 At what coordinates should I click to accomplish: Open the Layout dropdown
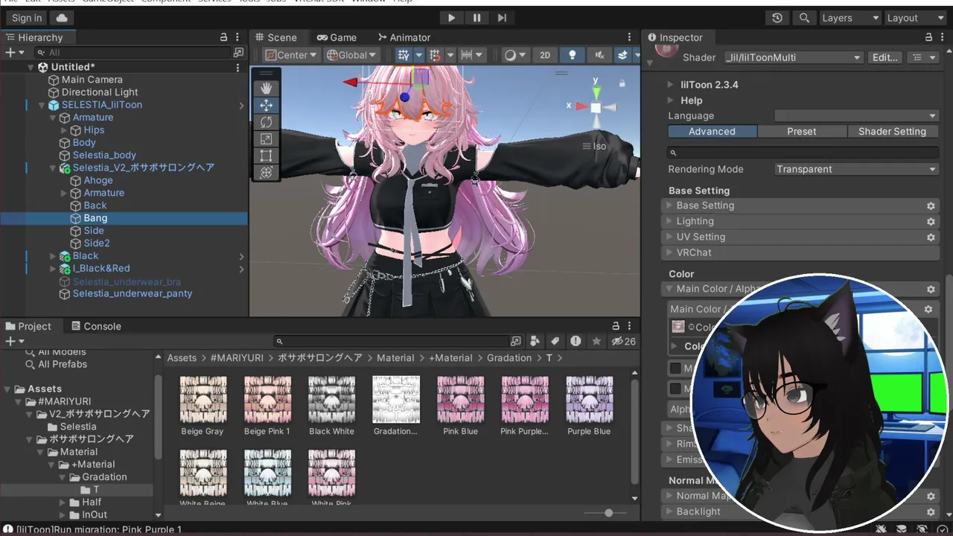click(x=915, y=18)
